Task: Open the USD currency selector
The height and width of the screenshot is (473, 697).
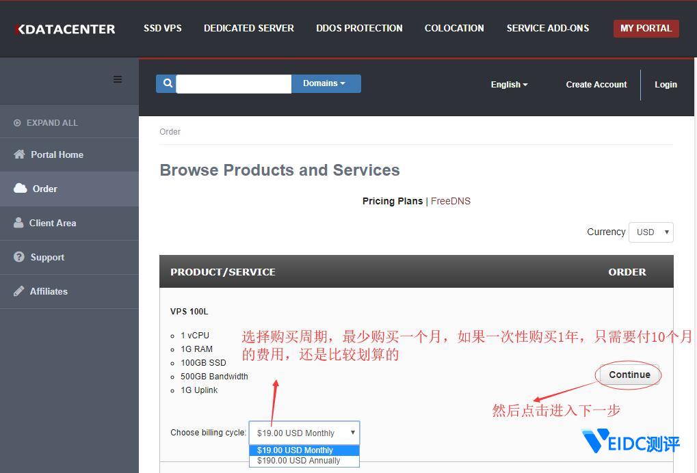Action: pyautogui.click(x=650, y=232)
